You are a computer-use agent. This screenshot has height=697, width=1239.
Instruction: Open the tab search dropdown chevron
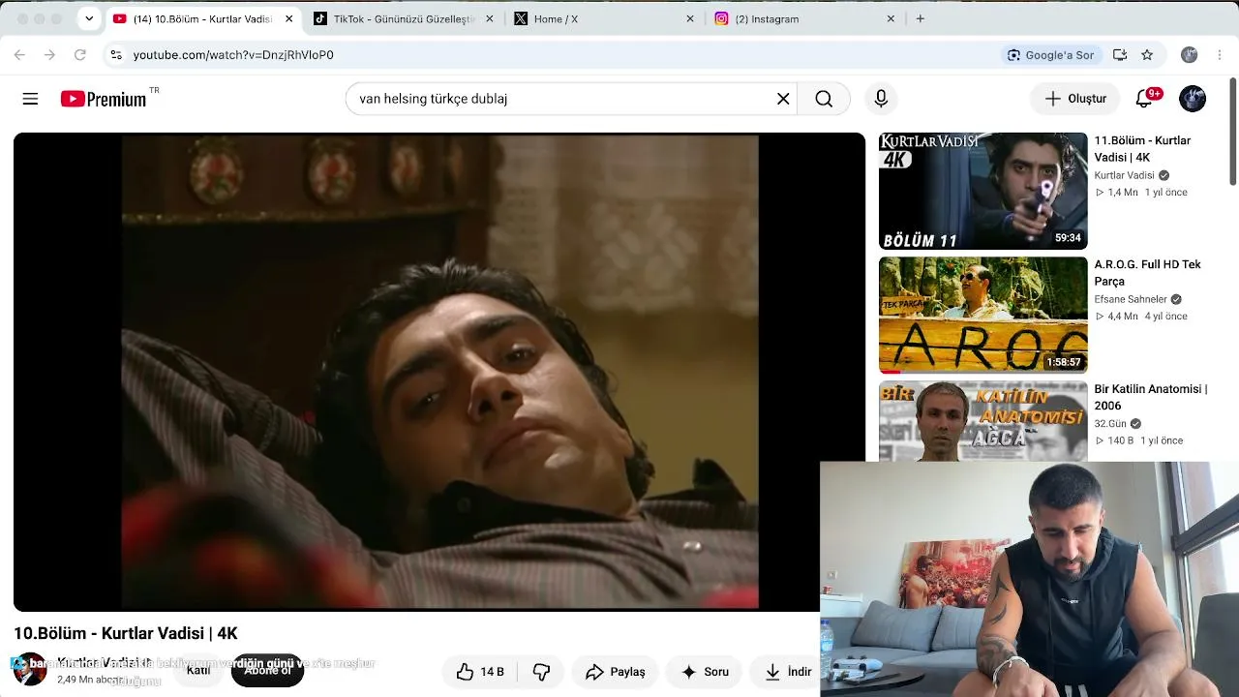(x=89, y=18)
